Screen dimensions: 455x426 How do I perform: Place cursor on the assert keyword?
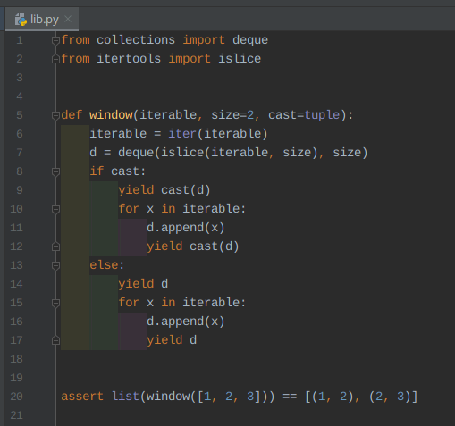click(82, 397)
